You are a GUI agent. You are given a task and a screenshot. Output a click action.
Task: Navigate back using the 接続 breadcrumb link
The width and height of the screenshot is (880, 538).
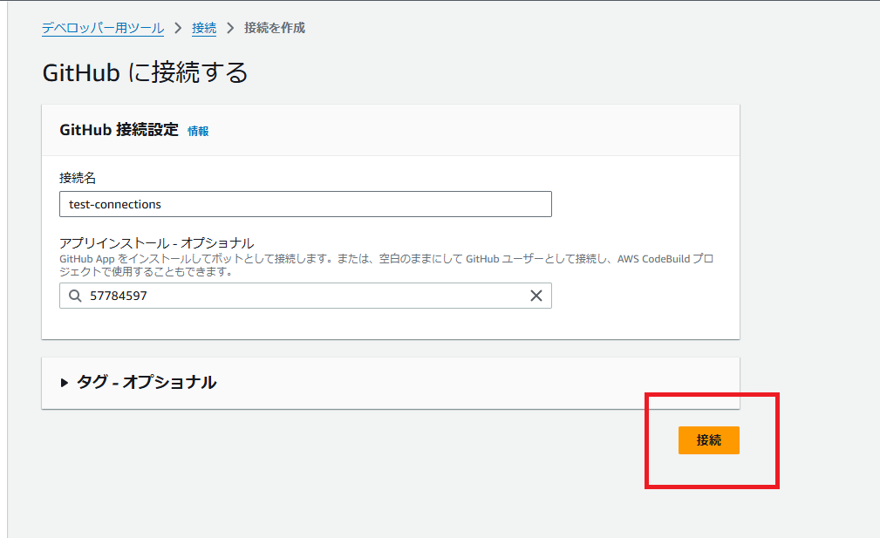point(203,27)
